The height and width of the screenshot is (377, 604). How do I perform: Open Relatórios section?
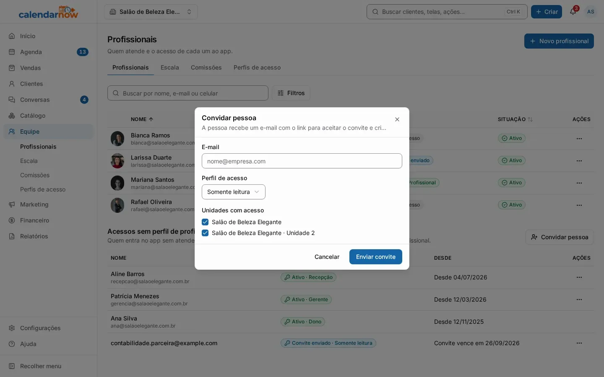(x=49, y=236)
